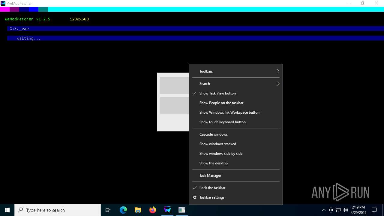Click in the taskbar search box

click(x=58, y=210)
